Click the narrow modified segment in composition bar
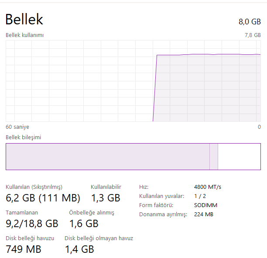 click(213, 157)
